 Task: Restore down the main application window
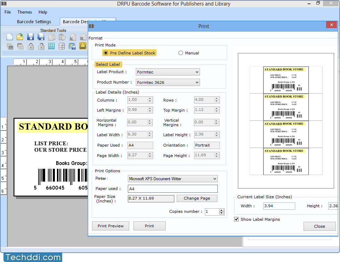(x=318, y=3)
